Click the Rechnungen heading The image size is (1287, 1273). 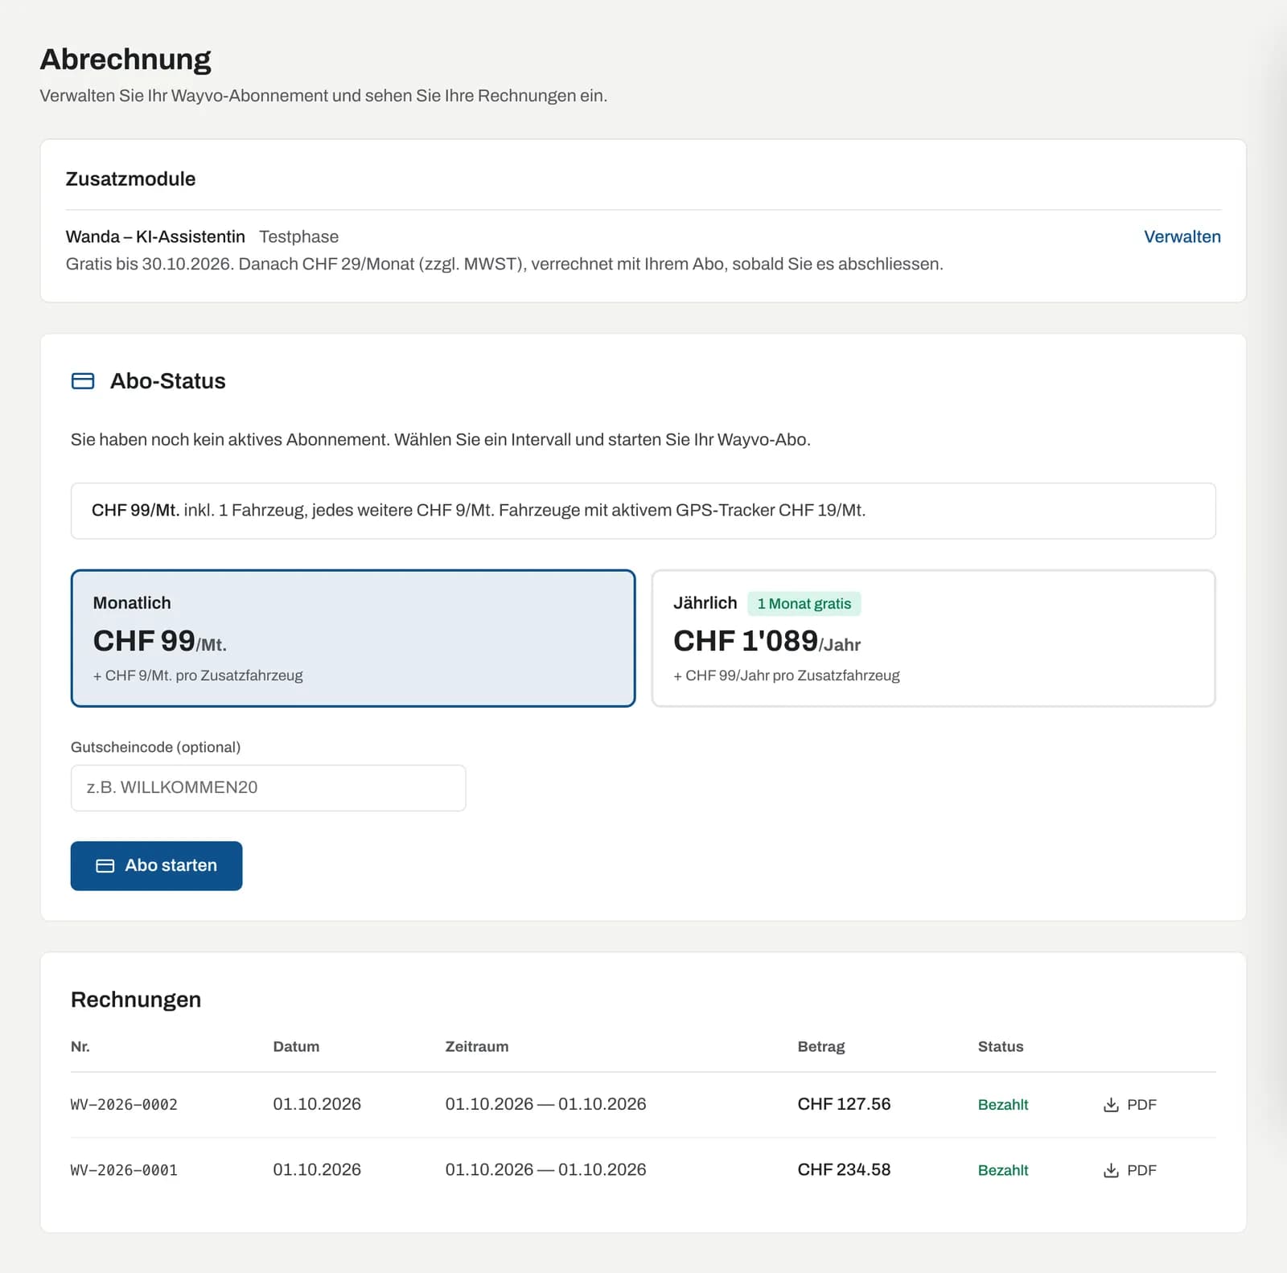click(x=136, y=1000)
